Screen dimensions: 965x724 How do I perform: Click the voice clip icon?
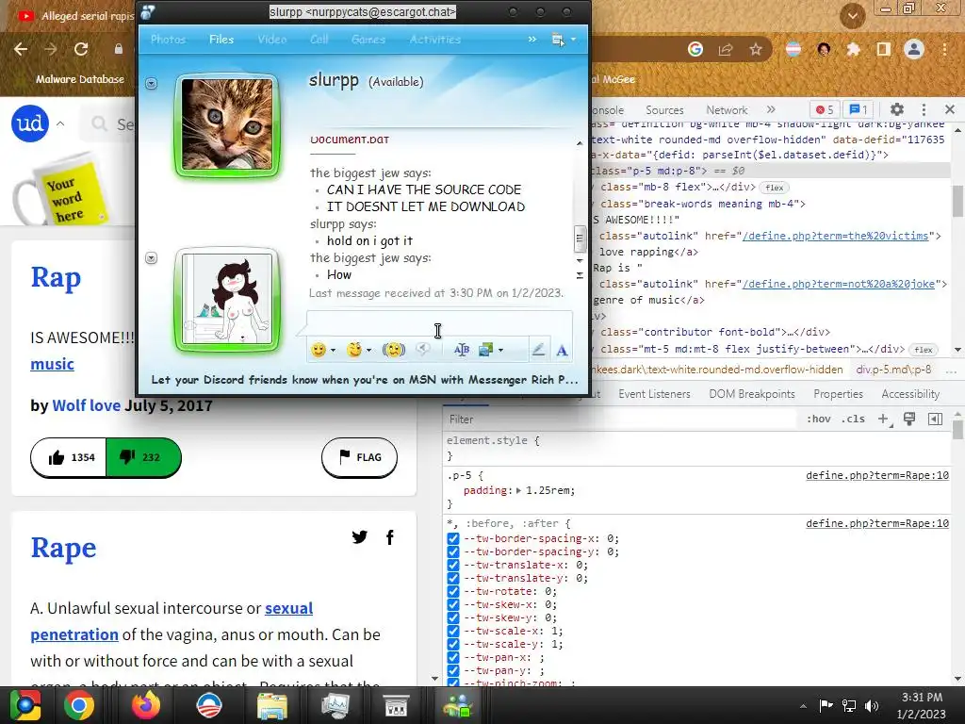coord(422,350)
